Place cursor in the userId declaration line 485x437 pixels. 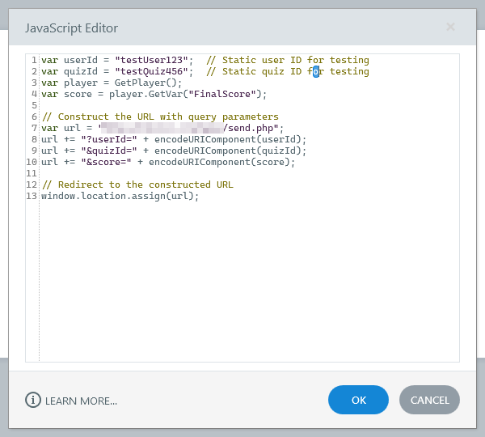113,60
